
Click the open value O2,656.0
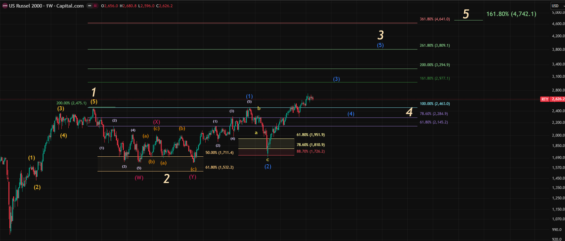(x=109, y=6)
